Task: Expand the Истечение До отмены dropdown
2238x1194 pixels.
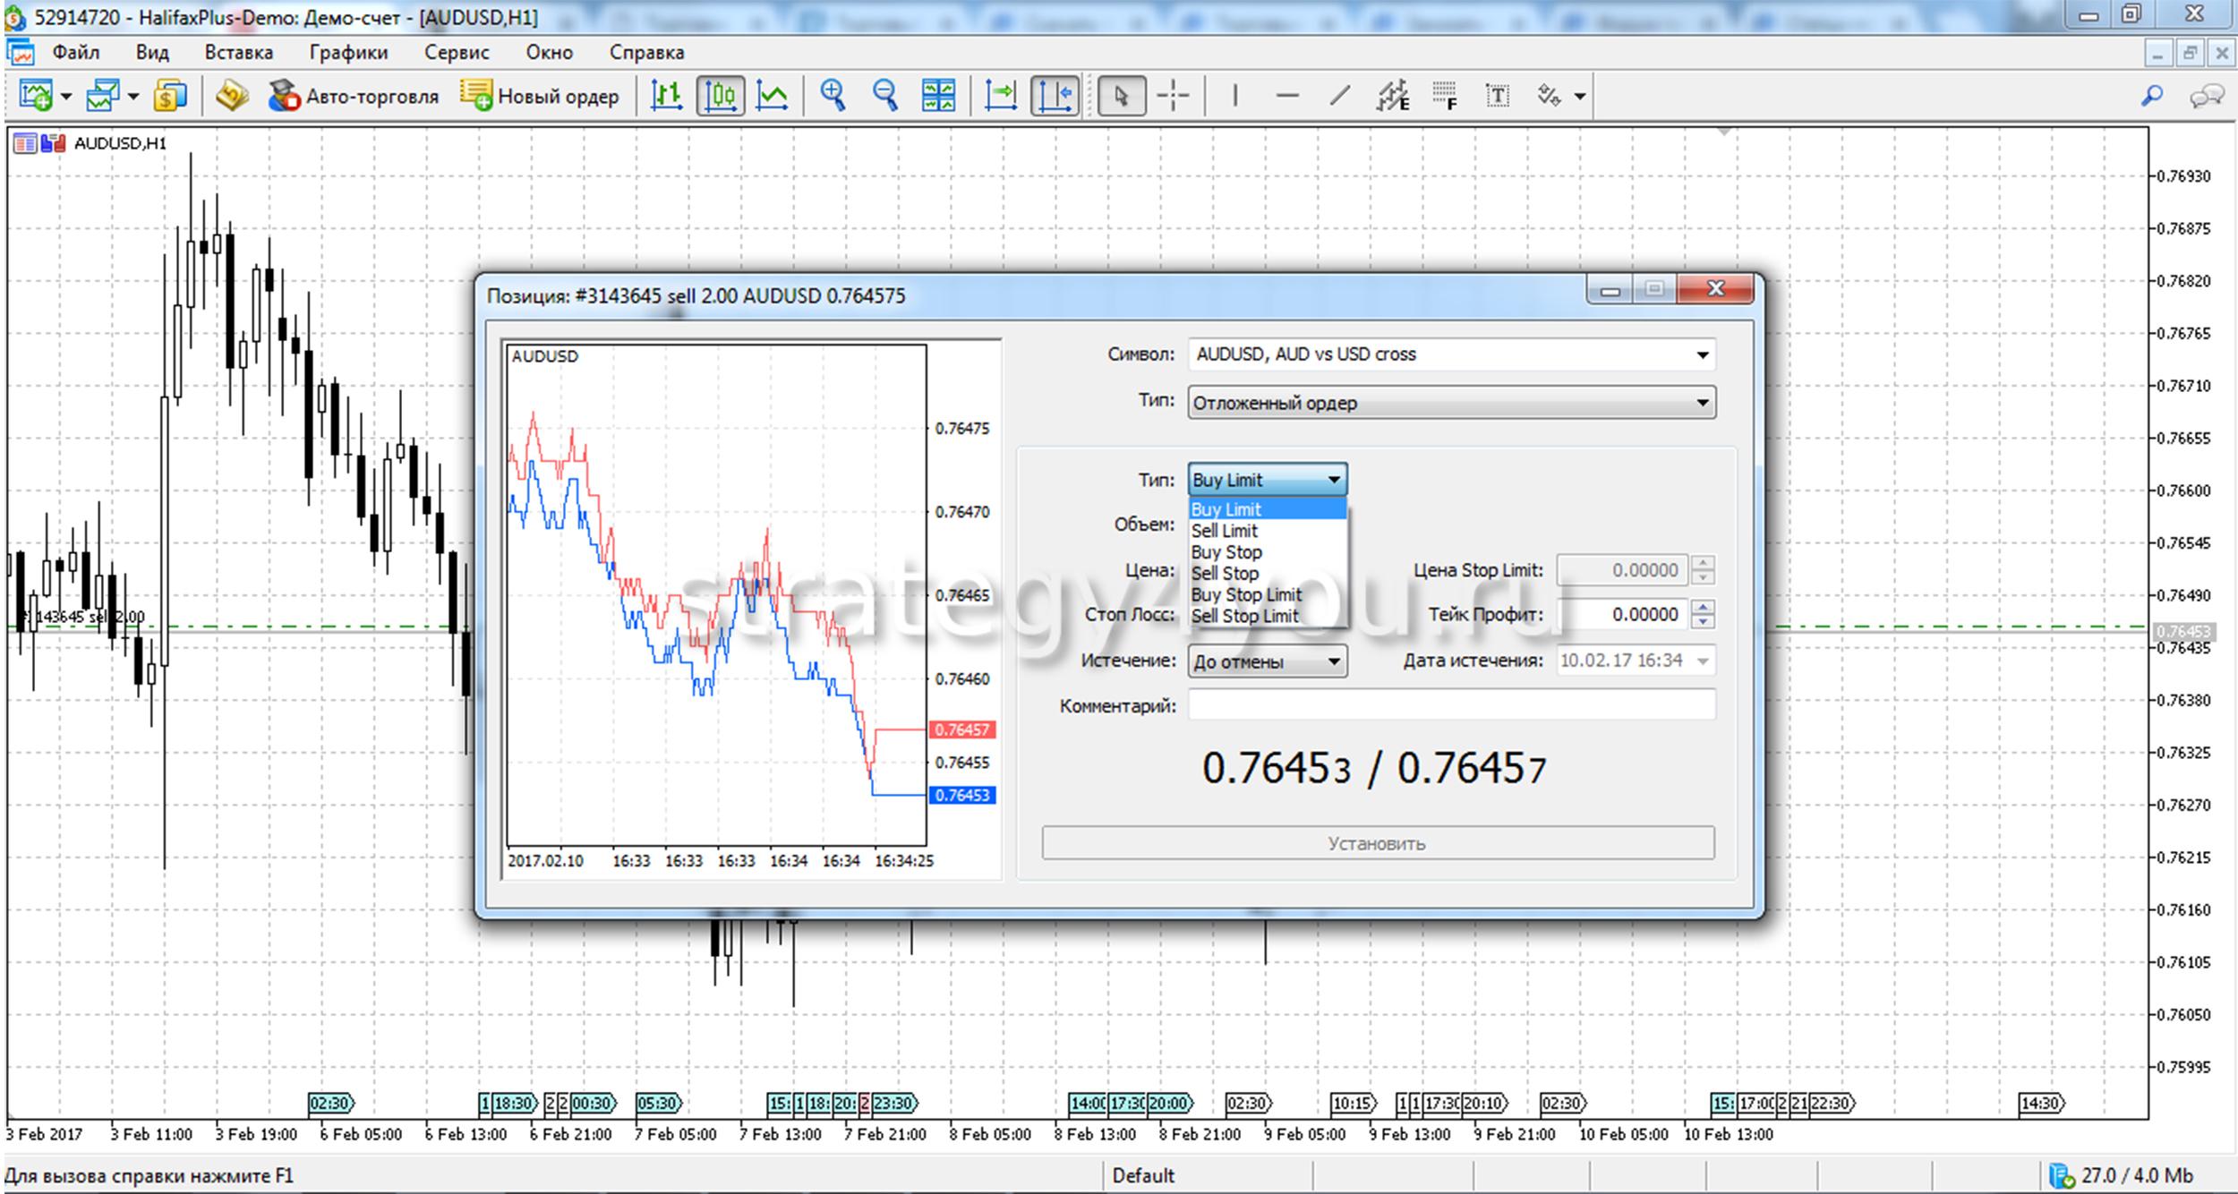Action: pos(1333,662)
